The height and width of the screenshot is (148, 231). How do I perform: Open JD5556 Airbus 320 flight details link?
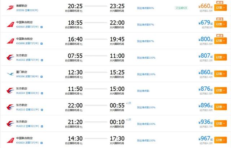coord(27,10)
